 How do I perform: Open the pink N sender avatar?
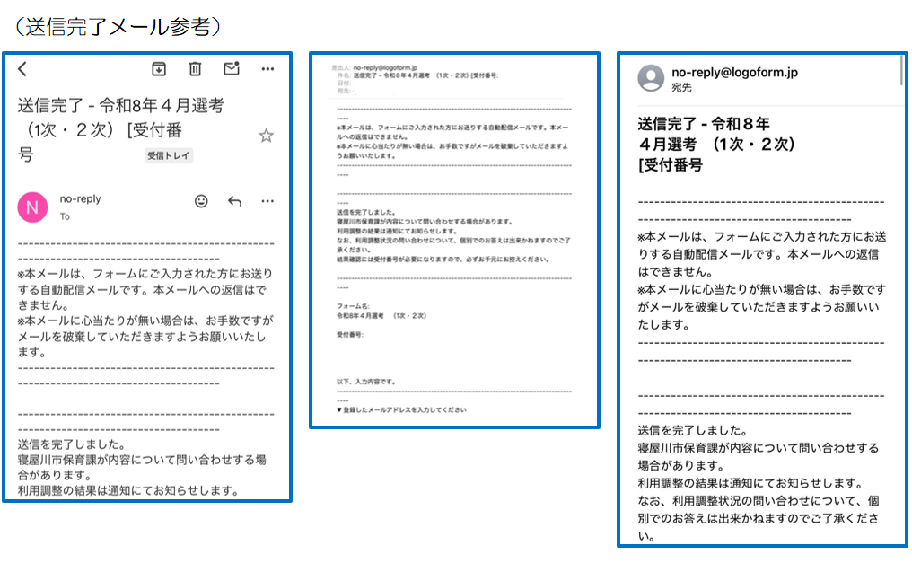pyautogui.click(x=32, y=207)
